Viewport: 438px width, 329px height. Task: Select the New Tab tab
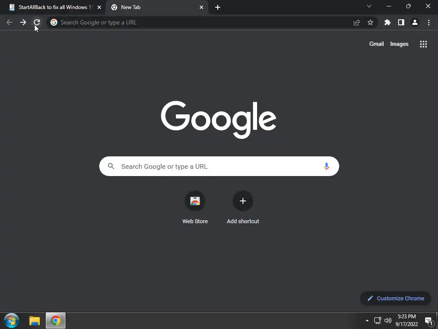[157, 7]
